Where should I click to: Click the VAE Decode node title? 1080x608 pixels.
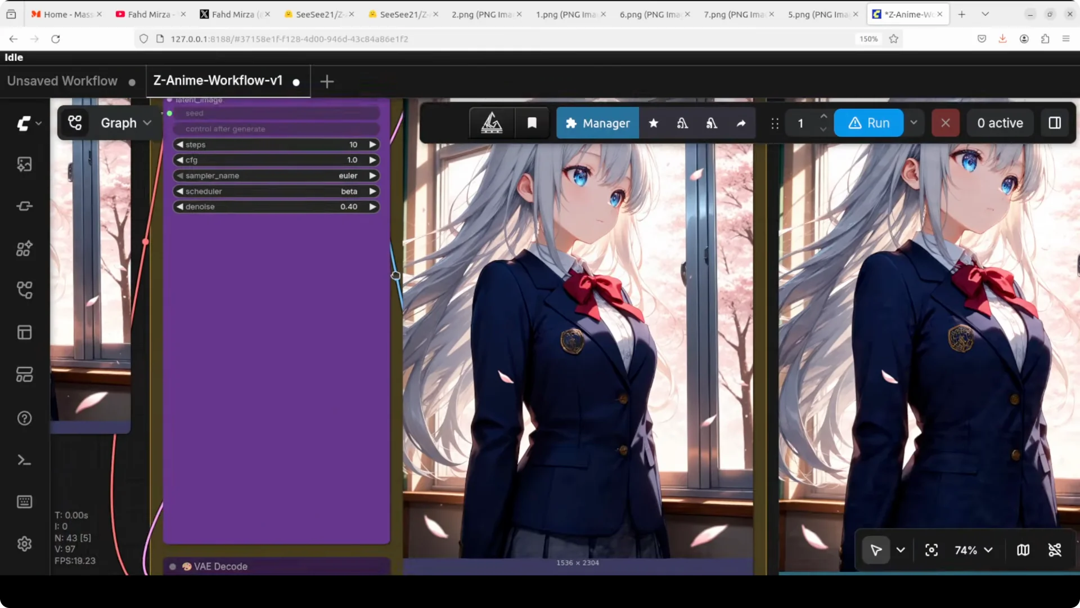coord(220,566)
